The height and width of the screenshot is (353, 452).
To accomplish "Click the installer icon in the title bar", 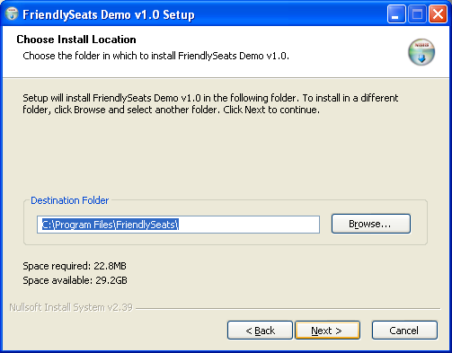I will [x=12, y=14].
